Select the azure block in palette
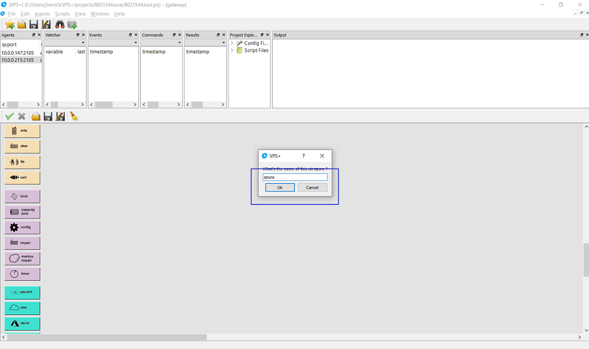The image size is (589, 349). [x=22, y=323]
